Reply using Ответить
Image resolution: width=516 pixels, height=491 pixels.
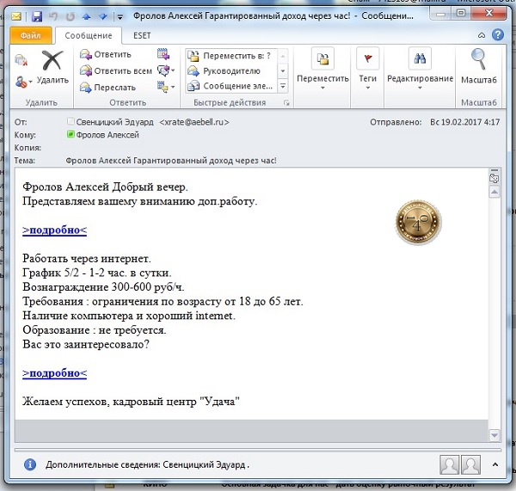106,54
